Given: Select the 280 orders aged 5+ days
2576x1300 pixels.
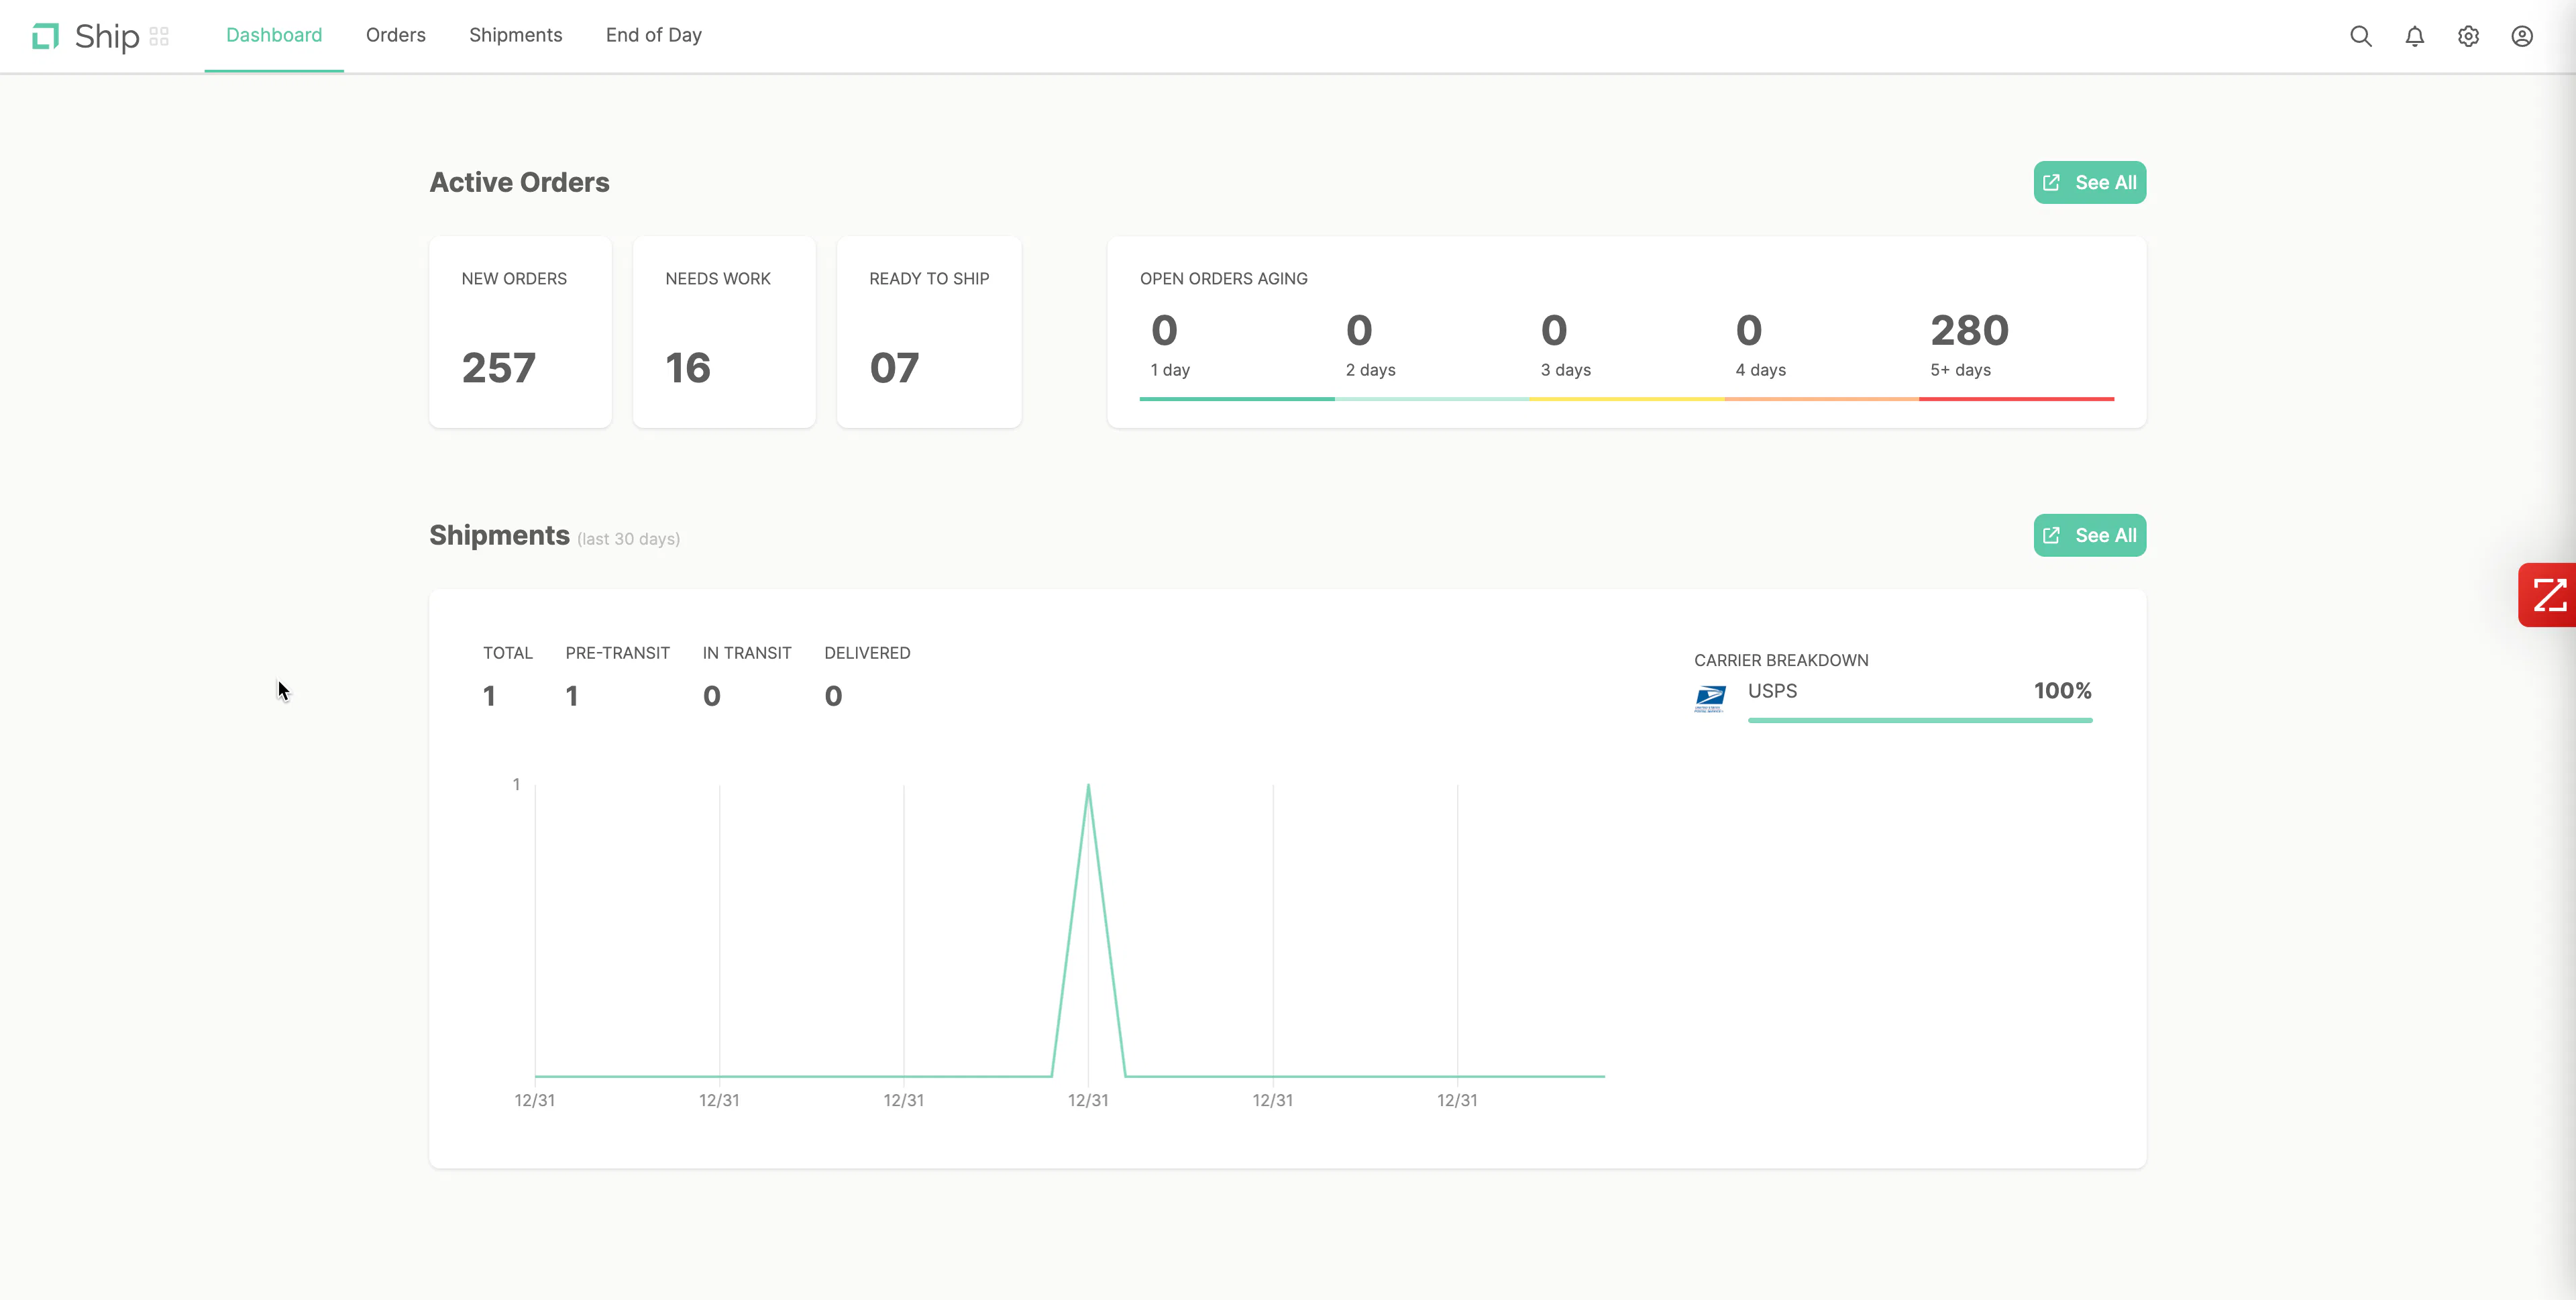Looking at the screenshot, I should 1969,330.
